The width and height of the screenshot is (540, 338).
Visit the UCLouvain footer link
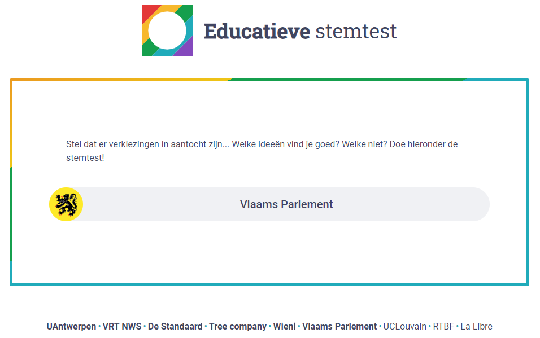[x=404, y=326]
